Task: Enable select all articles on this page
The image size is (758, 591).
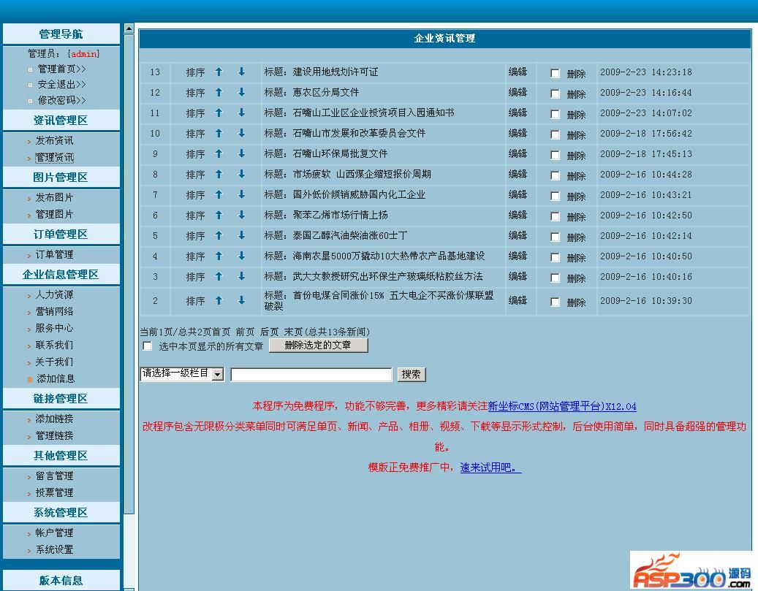Action: [148, 346]
